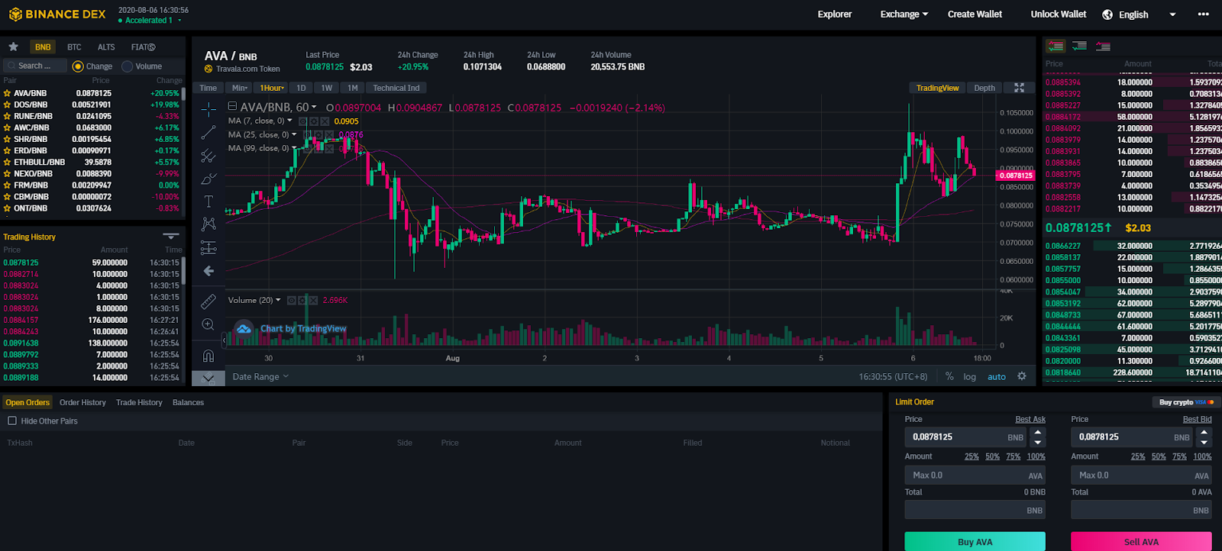
Task: Select the crosshair cursor tool
Action: (208, 110)
